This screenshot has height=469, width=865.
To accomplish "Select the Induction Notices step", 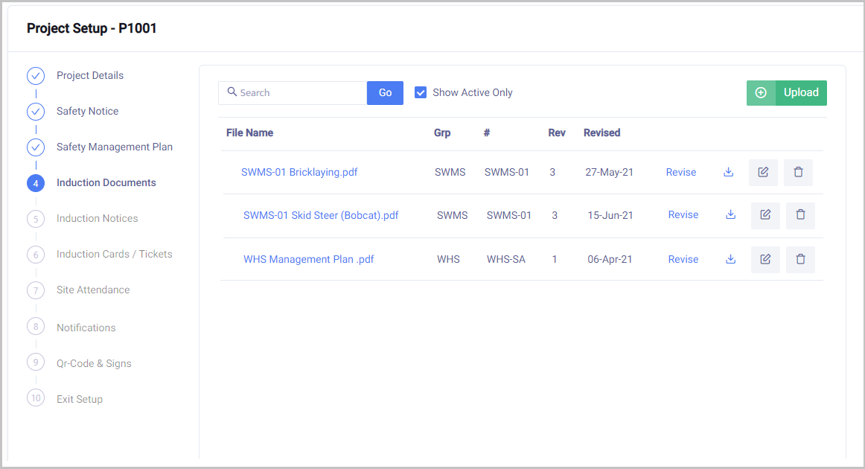I will [97, 218].
